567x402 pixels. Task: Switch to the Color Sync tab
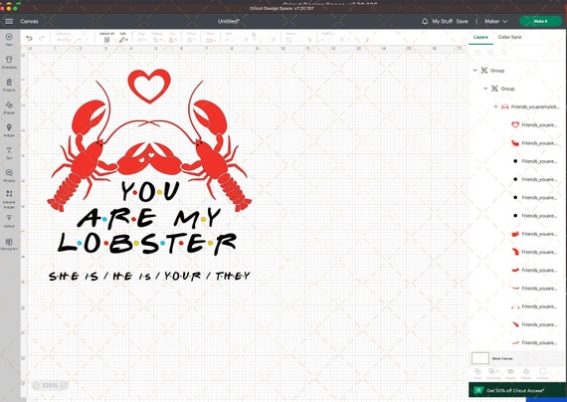[x=509, y=37]
